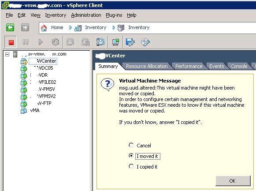Click the VM icon beside V-FMSV
Screen dimensions: 256x191
24,90
